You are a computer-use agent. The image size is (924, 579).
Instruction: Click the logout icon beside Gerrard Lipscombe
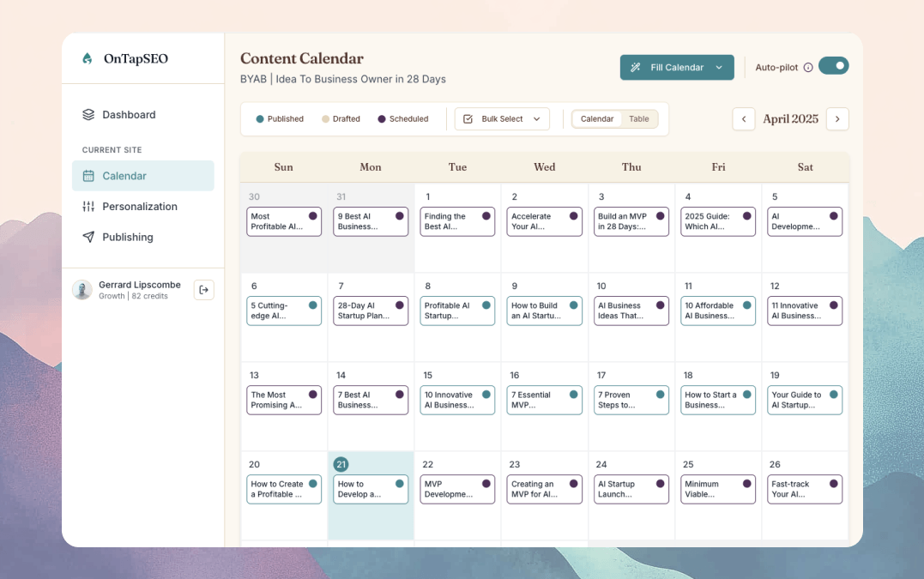coord(204,290)
